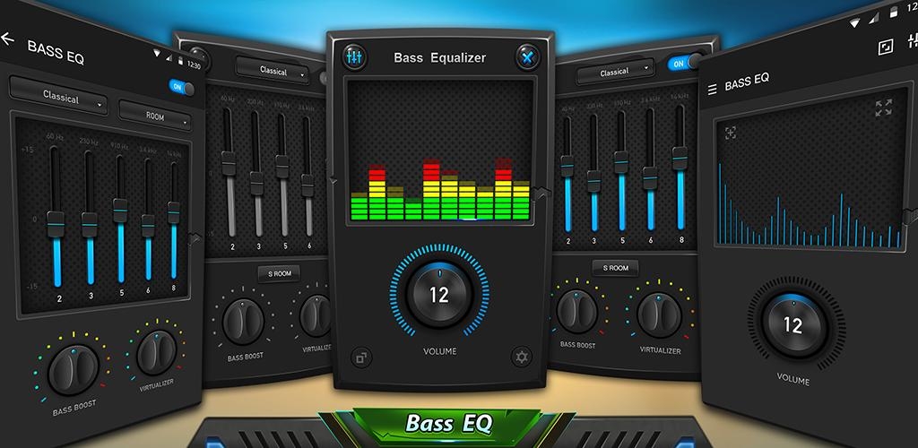This screenshot has width=918, height=448.
Task: Click gray slider handle above value 5
Action: coord(282,166)
